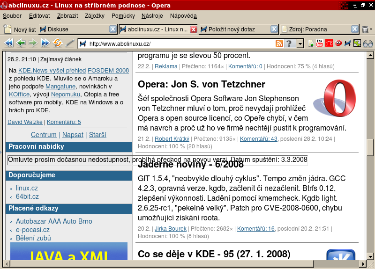Screen dimensions: 375x269
Task: Open the Editovat menu
Action: 39,16
